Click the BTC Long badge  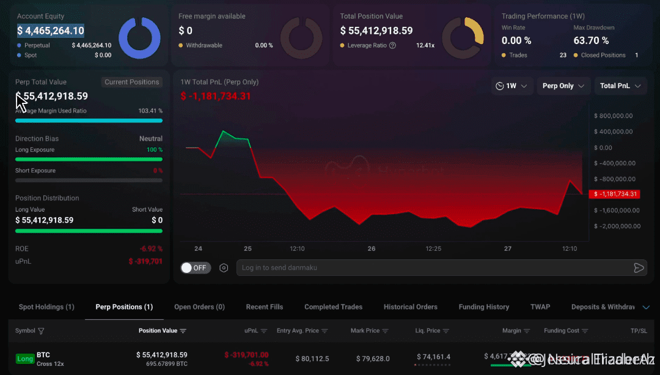25,359
